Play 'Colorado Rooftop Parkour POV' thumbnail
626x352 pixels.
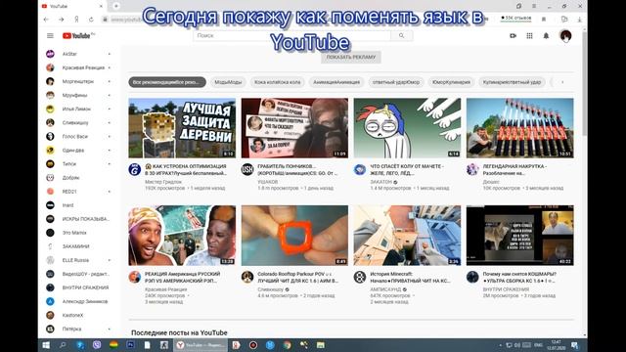click(294, 236)
